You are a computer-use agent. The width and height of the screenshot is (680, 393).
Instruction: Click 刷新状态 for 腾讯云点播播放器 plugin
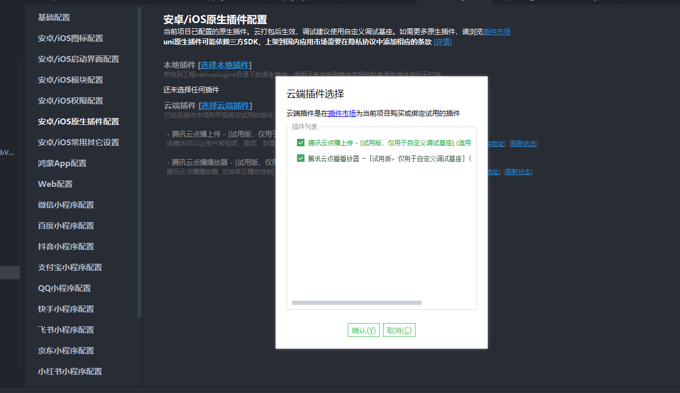(518, 172)
